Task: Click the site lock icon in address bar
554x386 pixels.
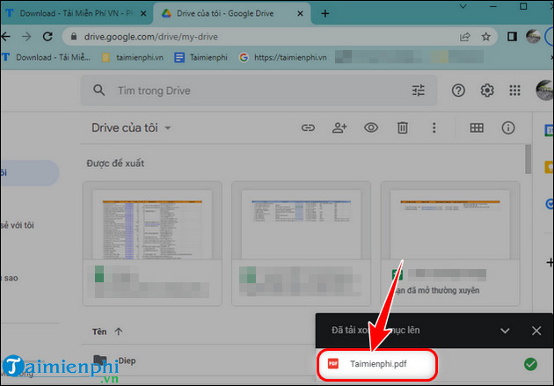Action: click(x=74, y=36)
